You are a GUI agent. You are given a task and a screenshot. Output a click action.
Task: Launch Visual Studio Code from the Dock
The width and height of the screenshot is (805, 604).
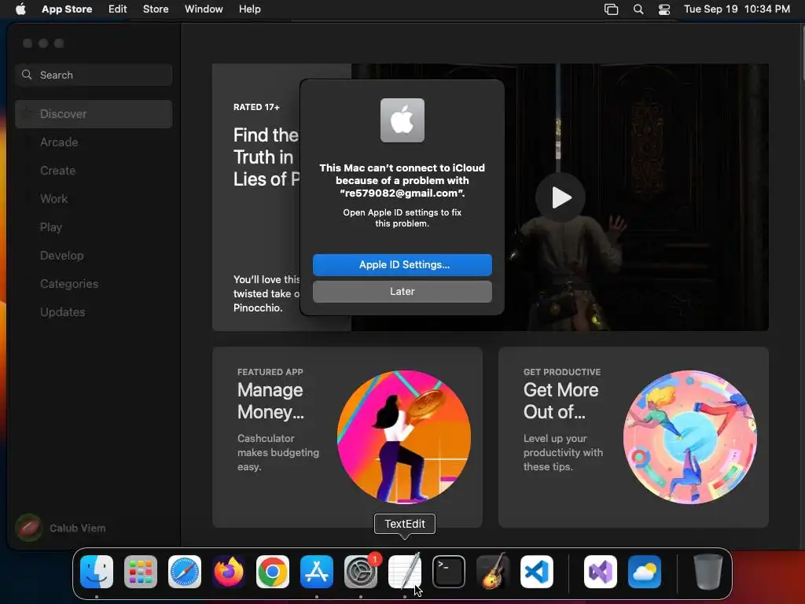tap(537, 572)
